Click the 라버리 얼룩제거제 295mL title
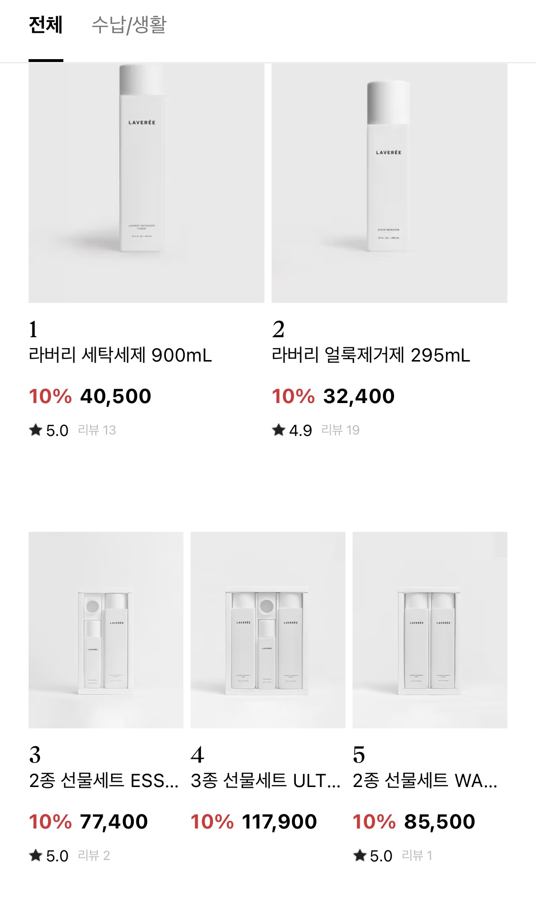This screenshot has height=901, width=536. tap(371, 355)
